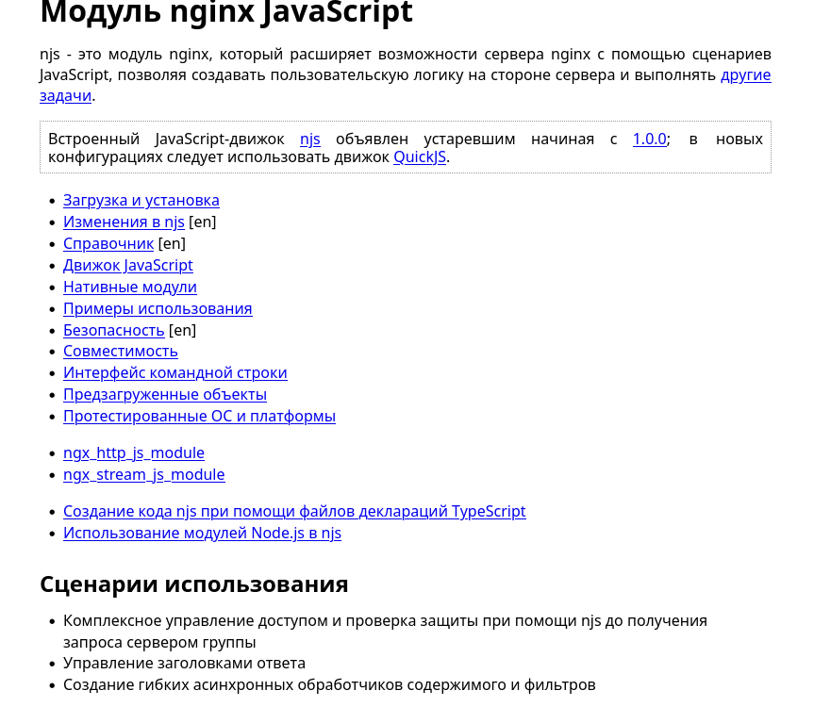
Task: Open "Движок JavaScript" link
Action: coord(128,266)
